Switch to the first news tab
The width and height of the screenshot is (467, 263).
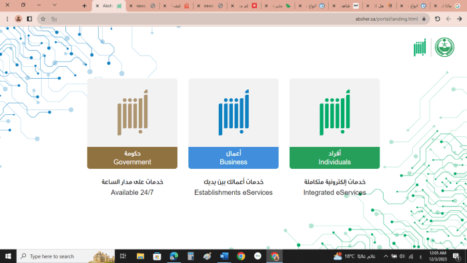click(x=142, y=5)
